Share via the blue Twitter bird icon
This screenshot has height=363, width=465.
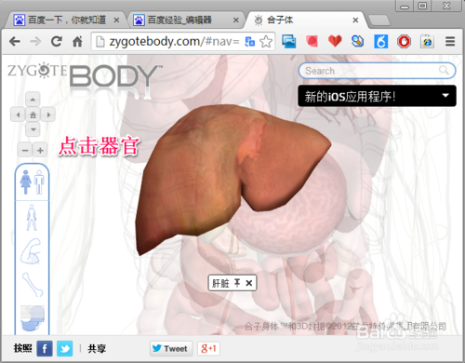(x=64, y=348)
